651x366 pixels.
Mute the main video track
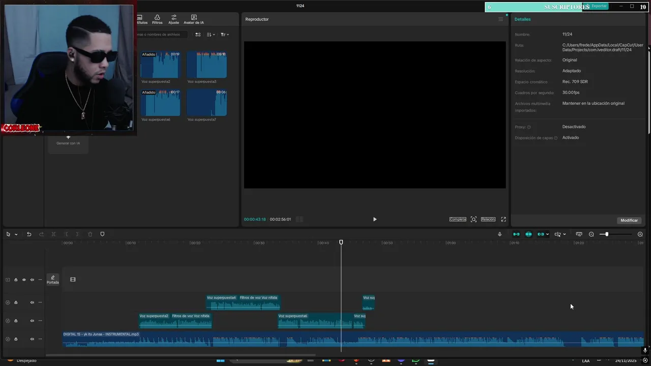[x=32, y=280]
